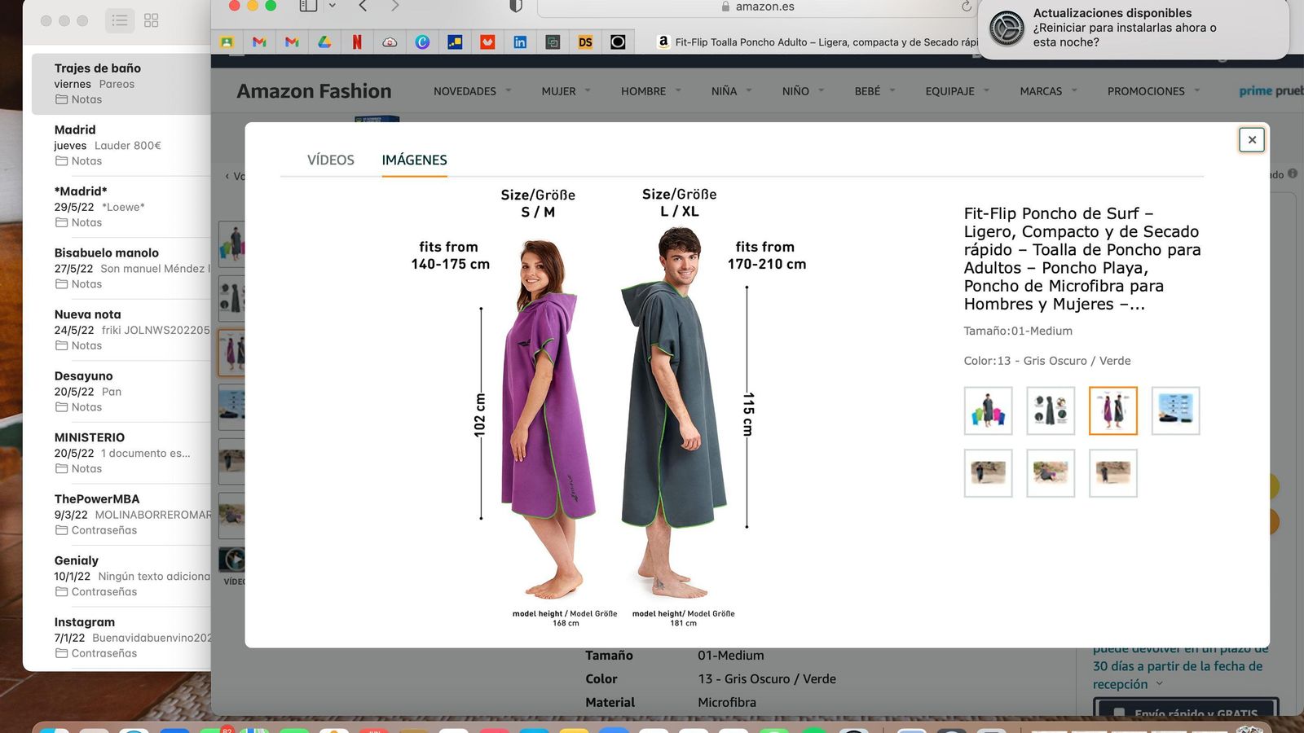
Task: Click the privacy shield icon near the address bar
Action: (513, 6)
